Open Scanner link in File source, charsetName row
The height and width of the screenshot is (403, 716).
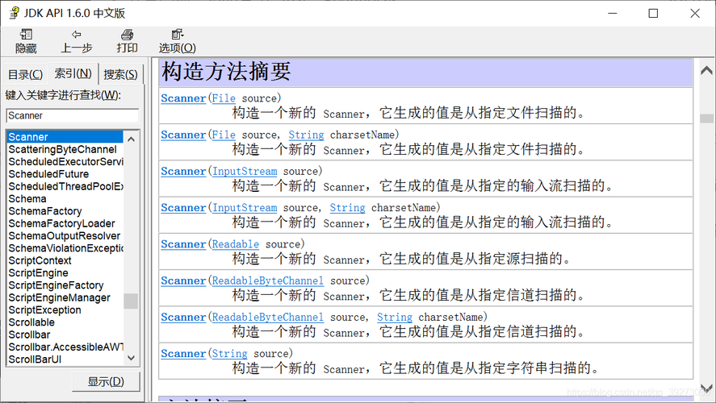pos(183,135)
